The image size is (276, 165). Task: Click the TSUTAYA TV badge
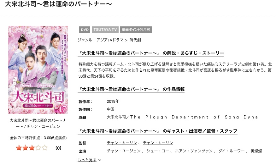105,30
